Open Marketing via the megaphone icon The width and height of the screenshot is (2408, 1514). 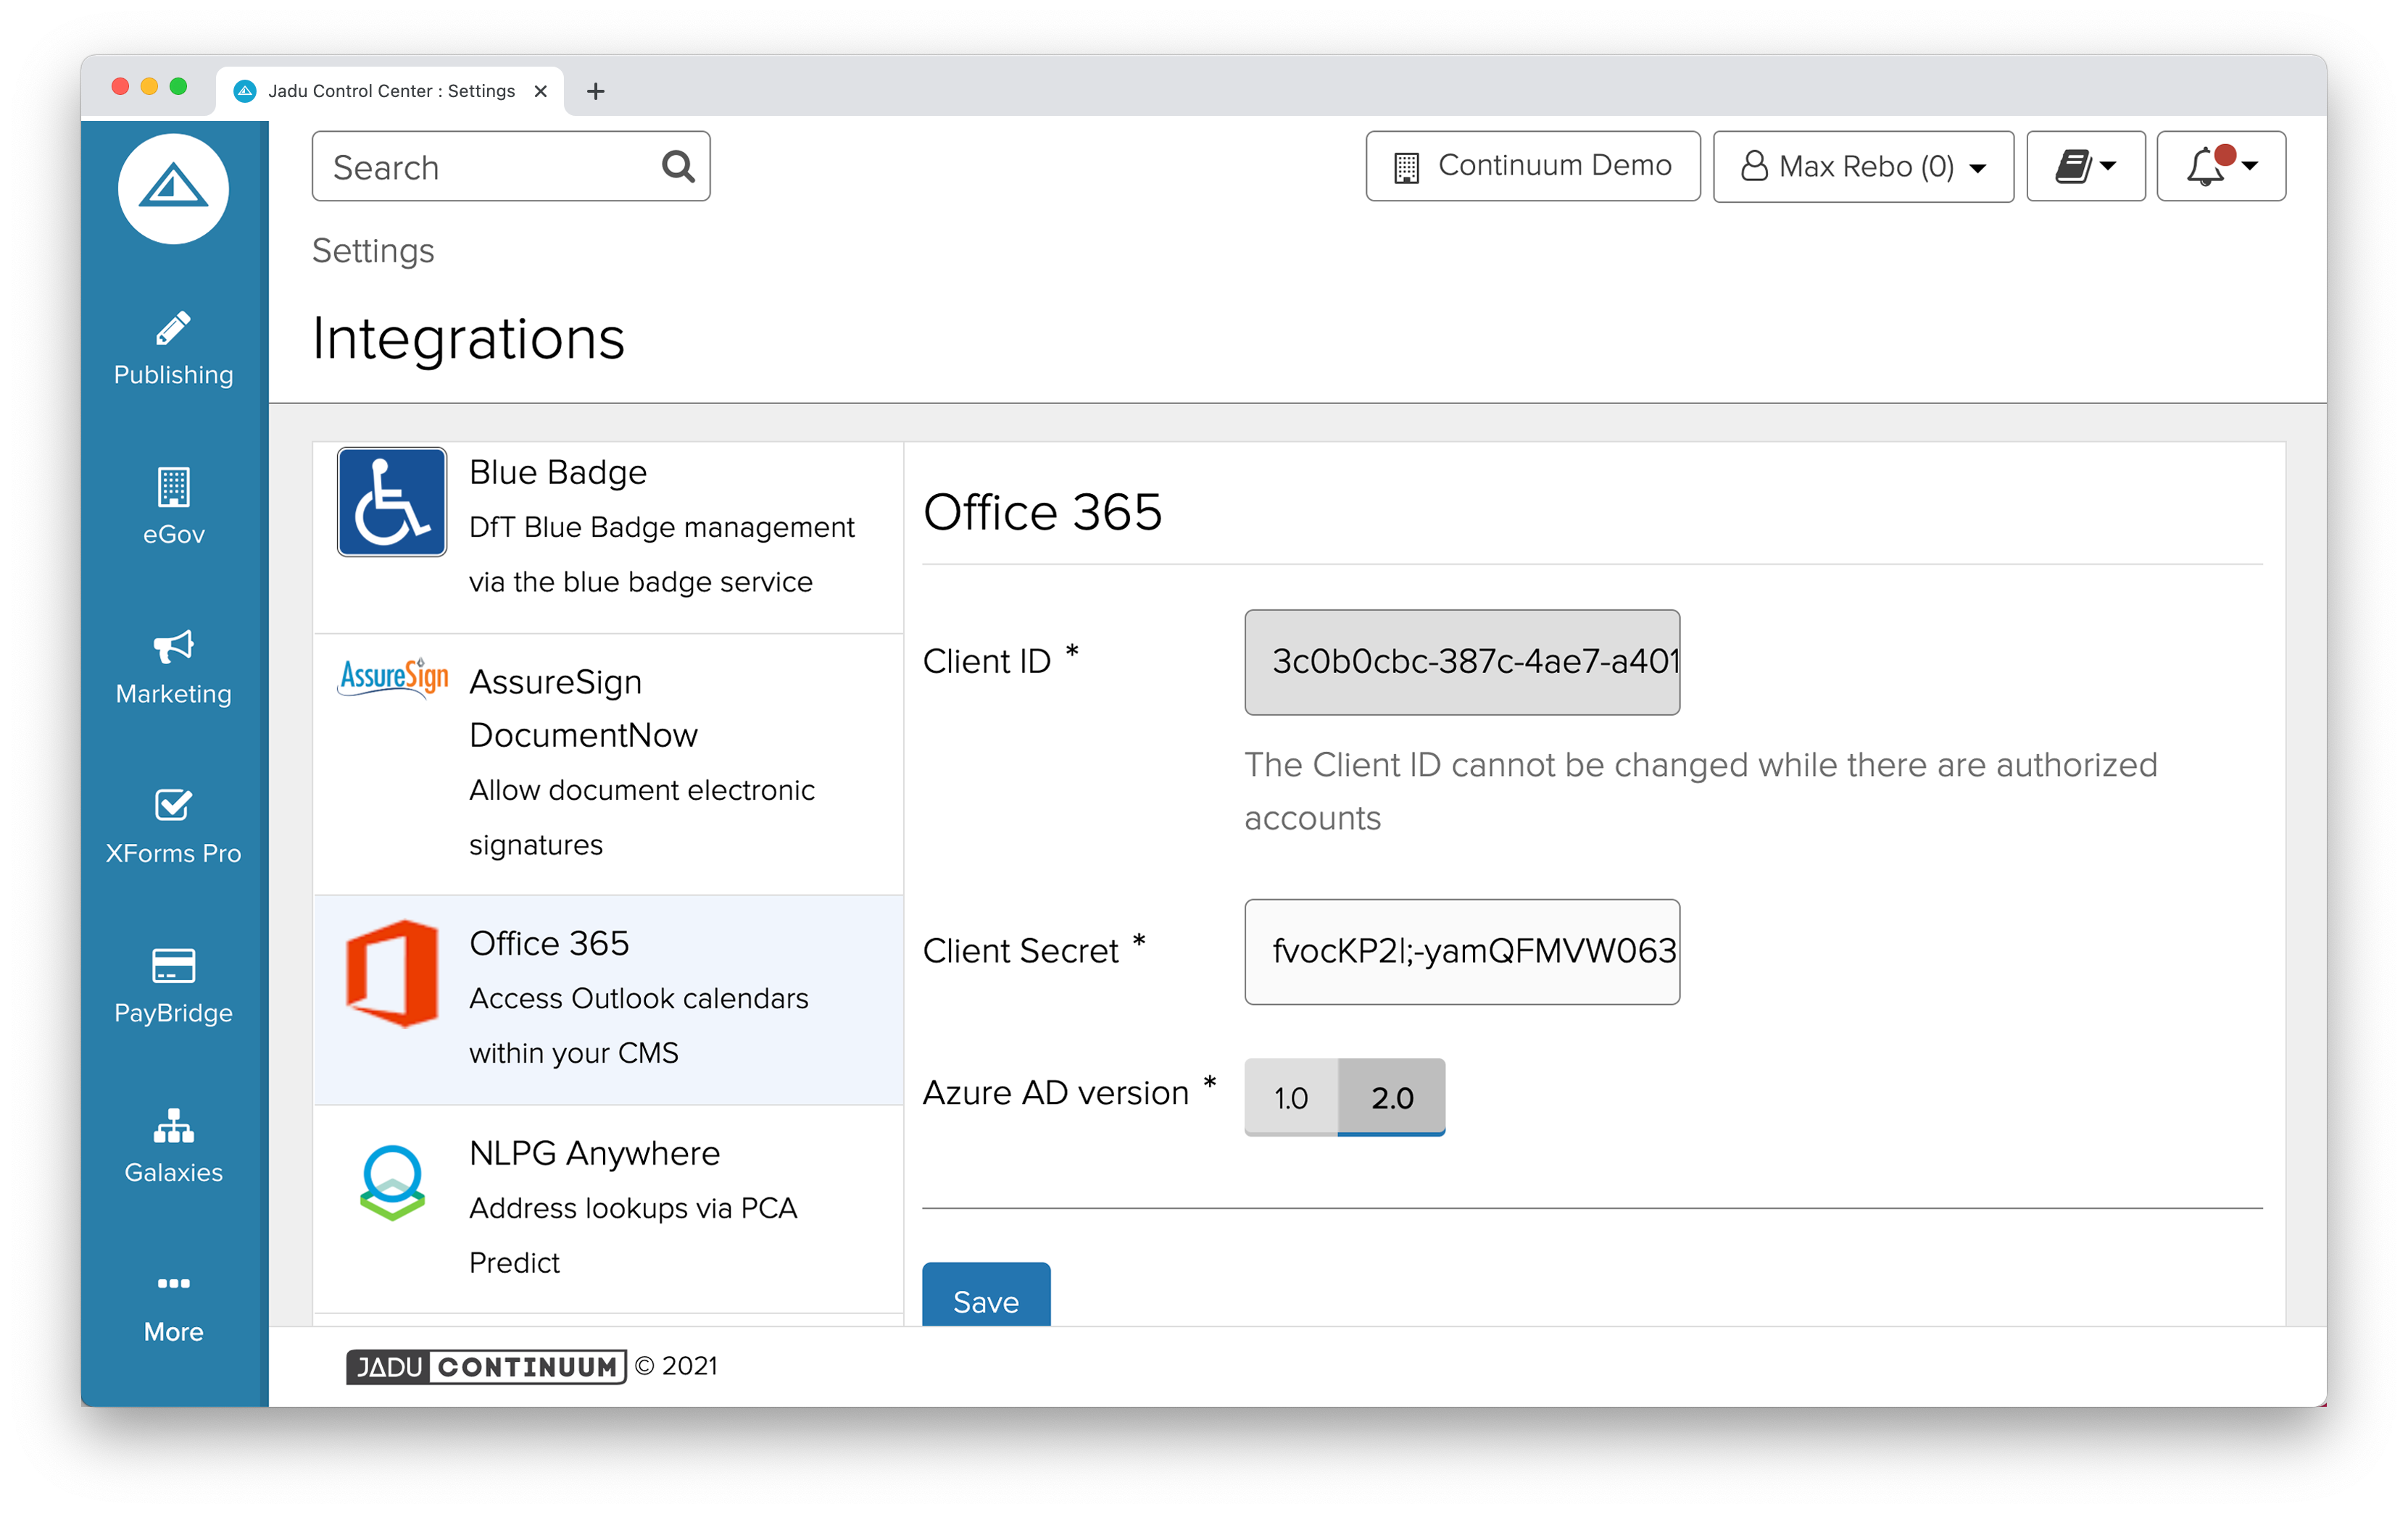click(x=173, y=647)
